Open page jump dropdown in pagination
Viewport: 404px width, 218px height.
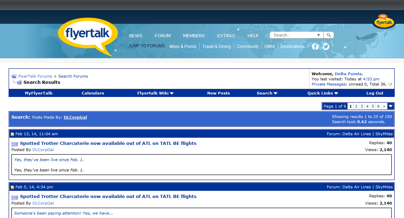click(x=391, y=106)
